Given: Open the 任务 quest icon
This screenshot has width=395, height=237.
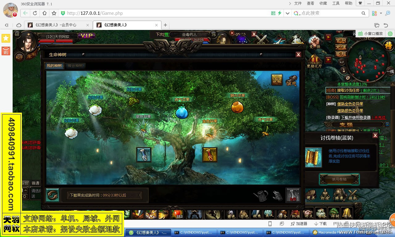Looking at the screenshot, I should click(x=282, y=214).
